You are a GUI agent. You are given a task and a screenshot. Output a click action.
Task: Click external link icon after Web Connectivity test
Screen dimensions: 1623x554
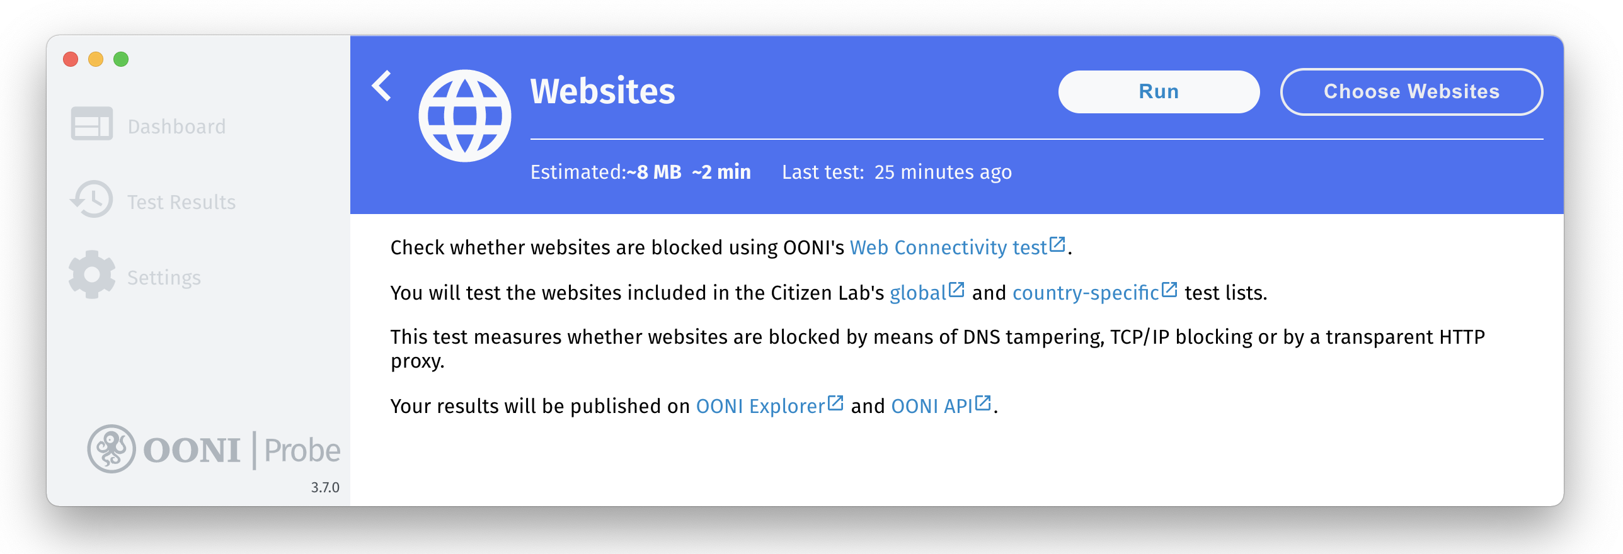[x=1057, y=244]
